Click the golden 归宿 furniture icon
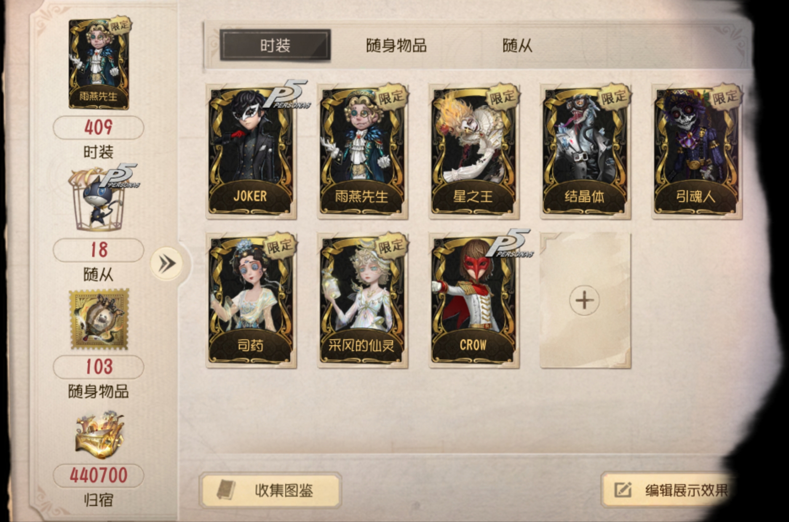 coord(99,435)
